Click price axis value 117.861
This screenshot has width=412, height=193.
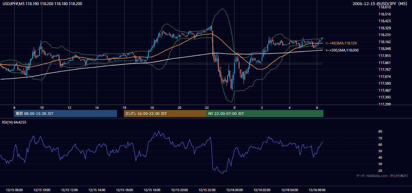(x=384, y=63)
